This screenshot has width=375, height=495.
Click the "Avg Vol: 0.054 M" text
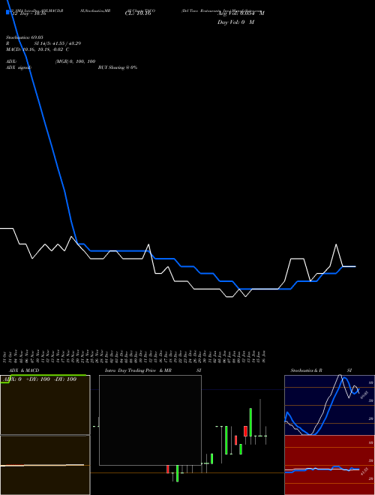coord(241,13)
